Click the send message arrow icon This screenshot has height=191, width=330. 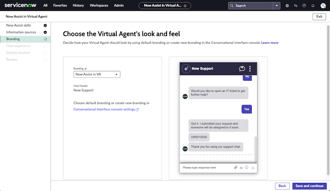[x=253, y=168]
